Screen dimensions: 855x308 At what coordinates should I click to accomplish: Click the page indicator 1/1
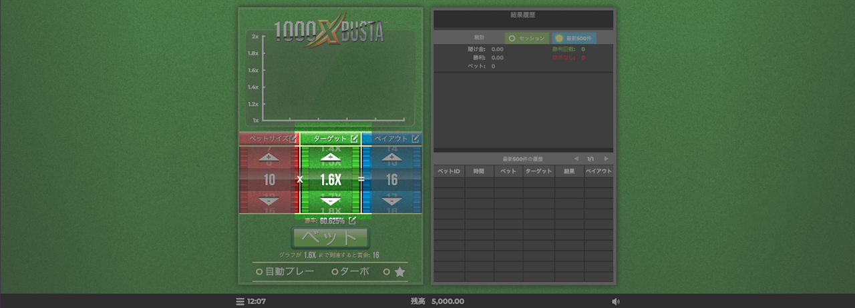click(590, 159)
